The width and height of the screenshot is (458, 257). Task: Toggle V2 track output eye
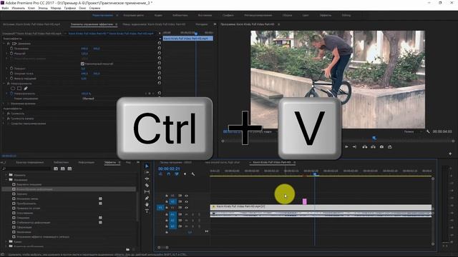coord(186,201)
